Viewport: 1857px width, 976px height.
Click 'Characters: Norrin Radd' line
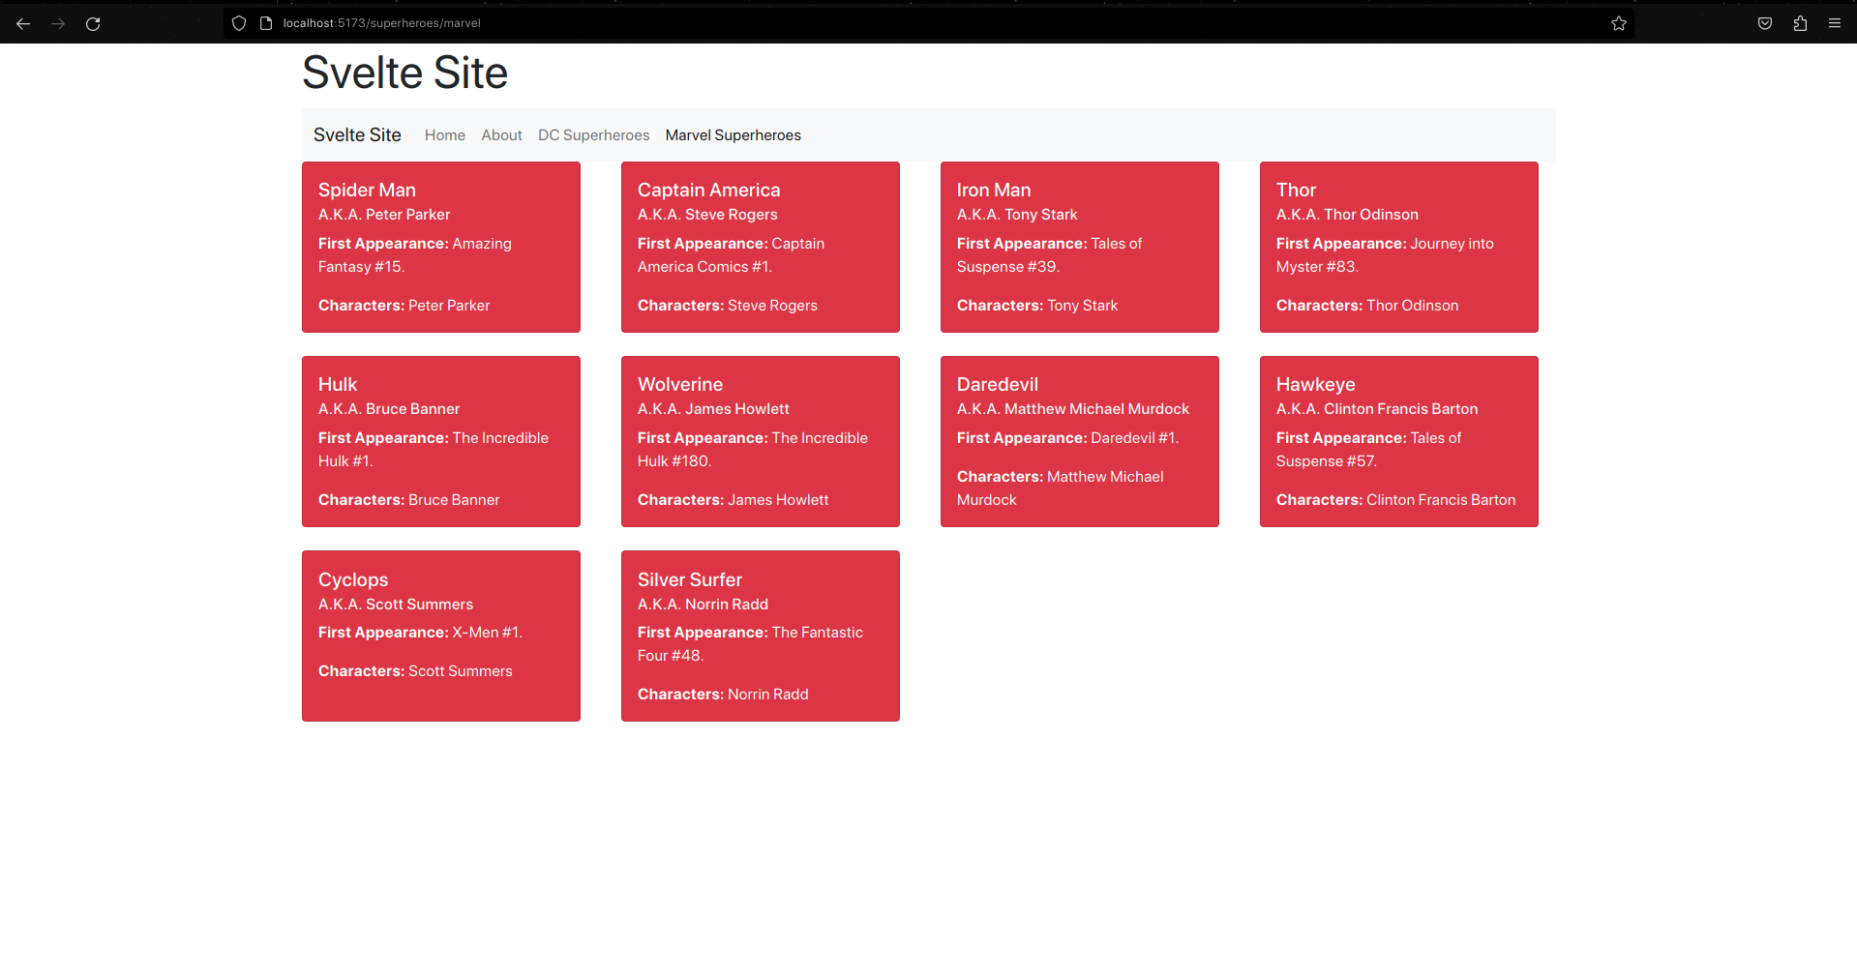(723, 695)
